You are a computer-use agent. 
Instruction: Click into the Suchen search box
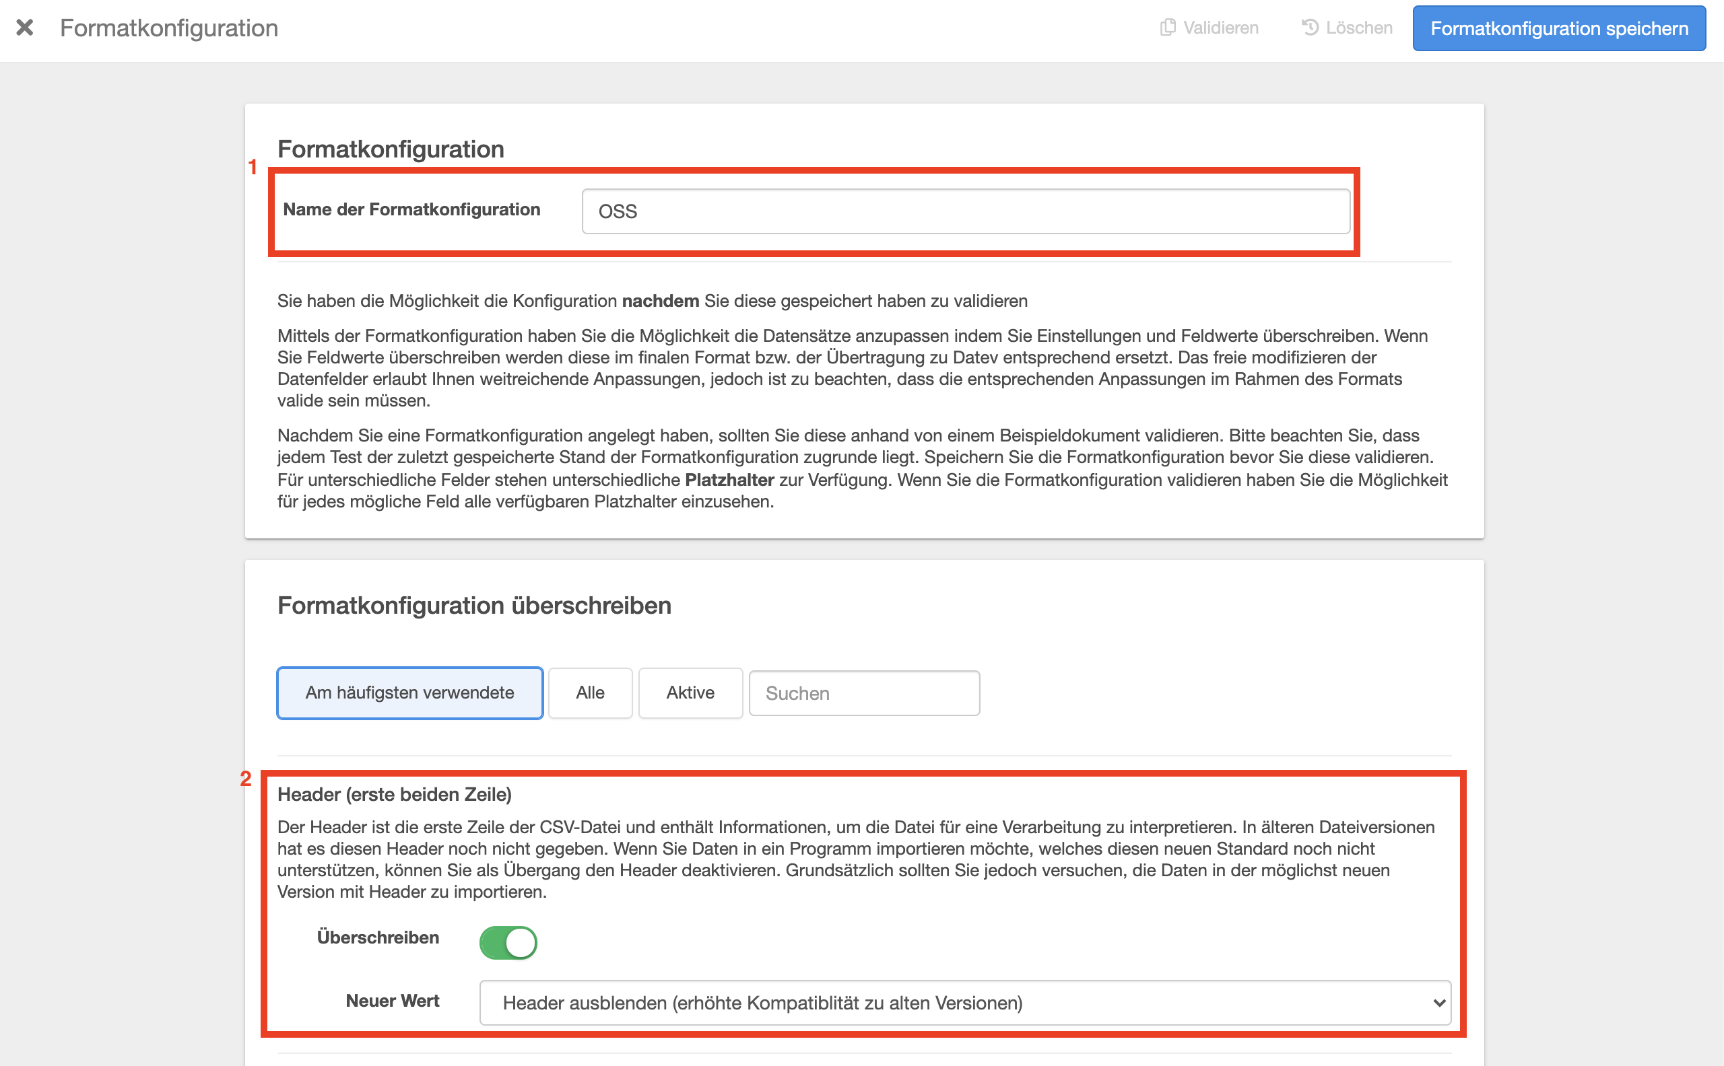(x=863, y=693)
